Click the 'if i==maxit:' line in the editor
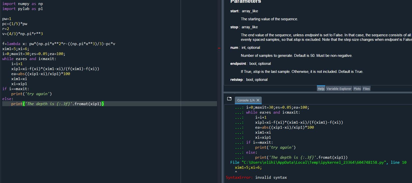The width and height of the screenshot is (412, 183). click(x=16, y=89)
